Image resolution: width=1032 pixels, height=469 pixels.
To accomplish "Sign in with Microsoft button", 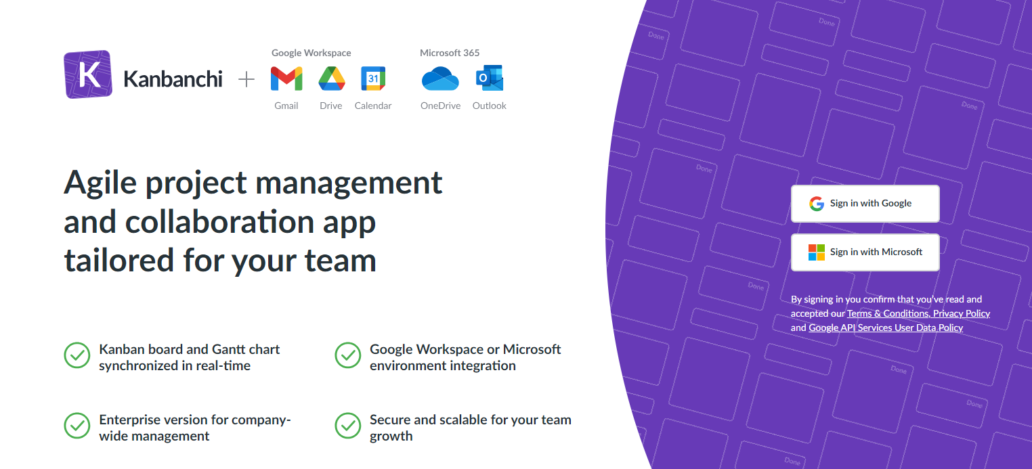I will coord(865,252).
